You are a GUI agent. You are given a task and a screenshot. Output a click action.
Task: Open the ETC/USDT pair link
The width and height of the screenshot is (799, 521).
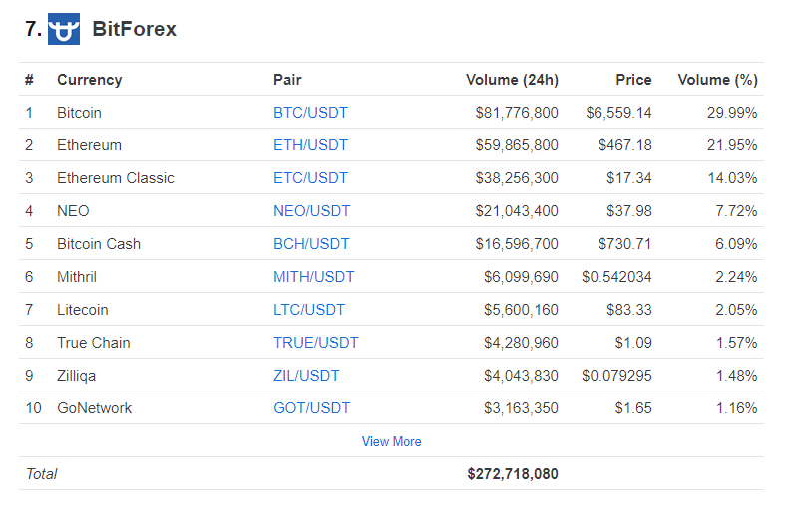click(310, 178)
